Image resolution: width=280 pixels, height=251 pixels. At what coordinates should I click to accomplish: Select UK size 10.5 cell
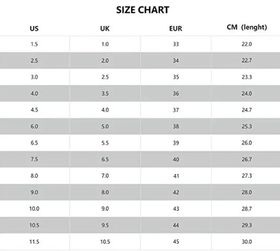(105, 242)
